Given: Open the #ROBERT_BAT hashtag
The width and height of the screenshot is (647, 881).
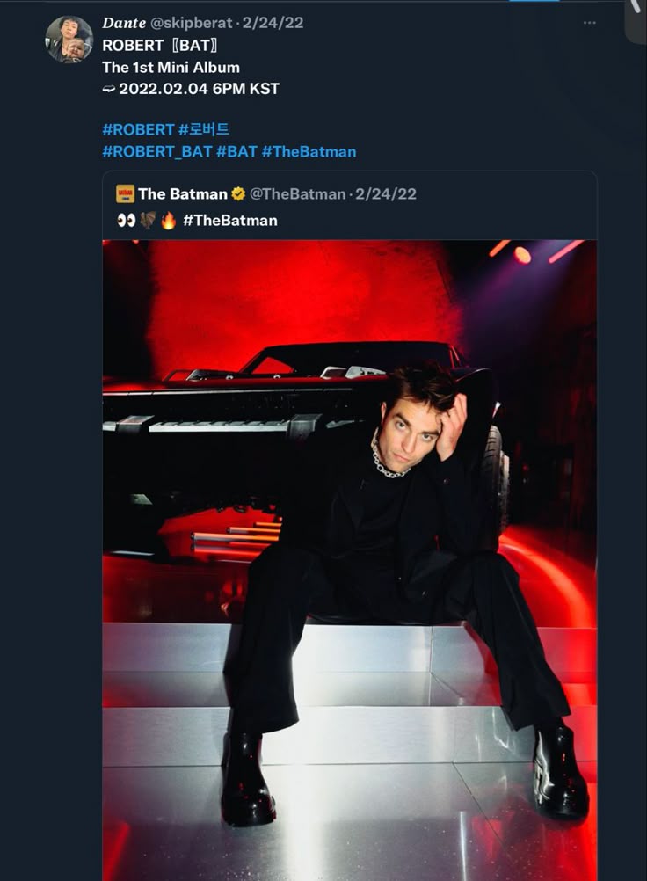Looking at the screenshot, I should point(156,151).
